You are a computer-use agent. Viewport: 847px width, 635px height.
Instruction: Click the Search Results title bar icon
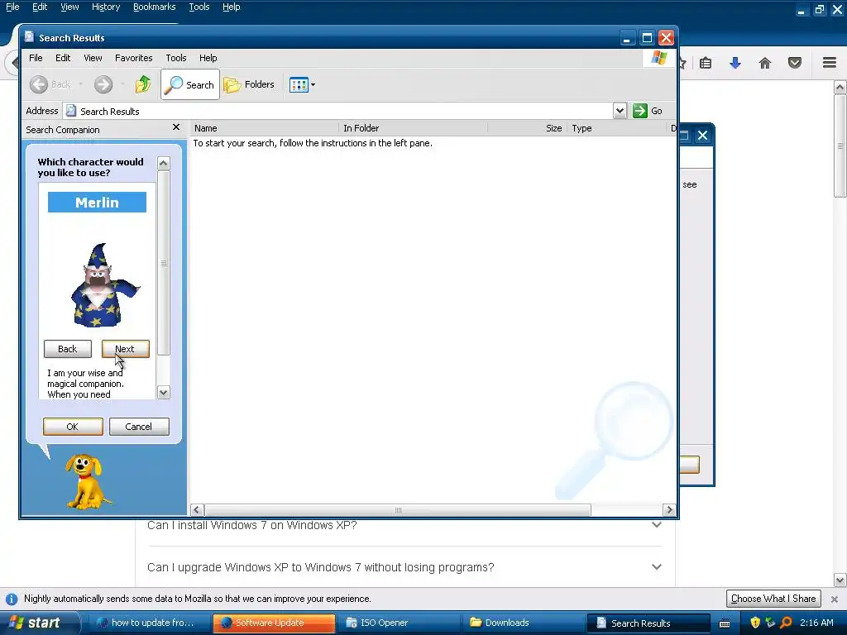[x=29, y=37]
